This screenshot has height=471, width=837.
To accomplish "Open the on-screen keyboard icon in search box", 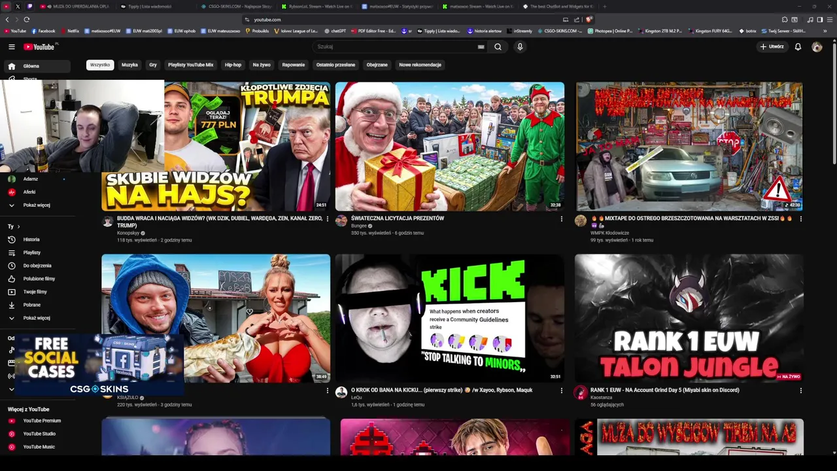I will (x=481, y=47).
